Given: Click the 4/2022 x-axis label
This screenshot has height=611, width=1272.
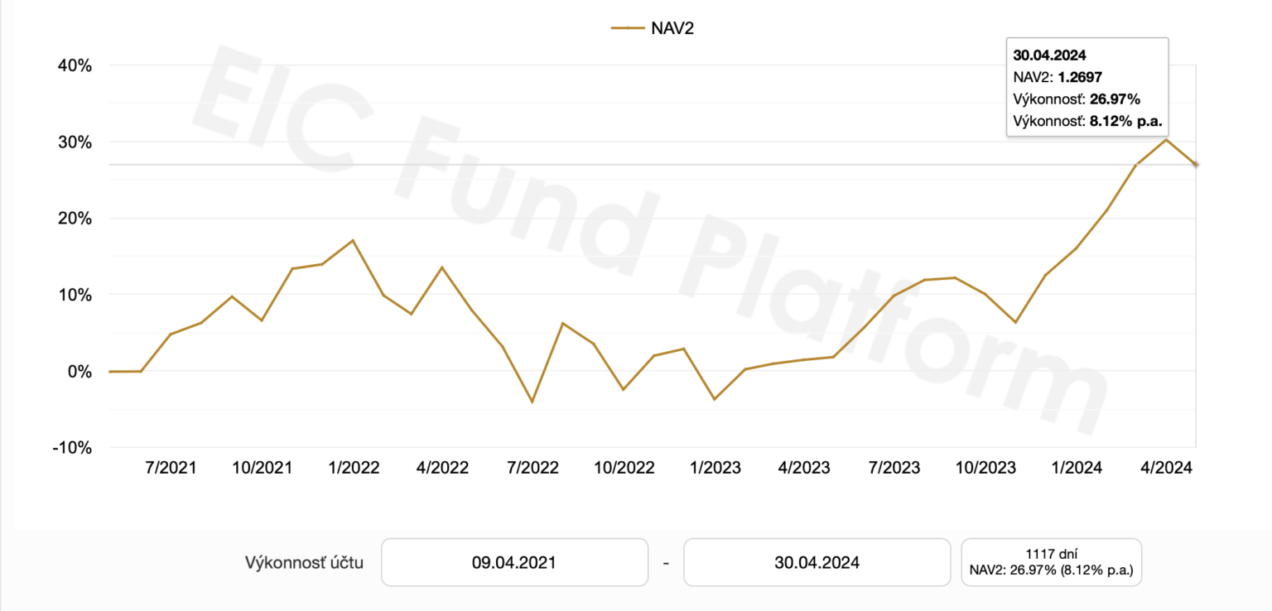Looking at the screenshot, I should click(442, 468).
